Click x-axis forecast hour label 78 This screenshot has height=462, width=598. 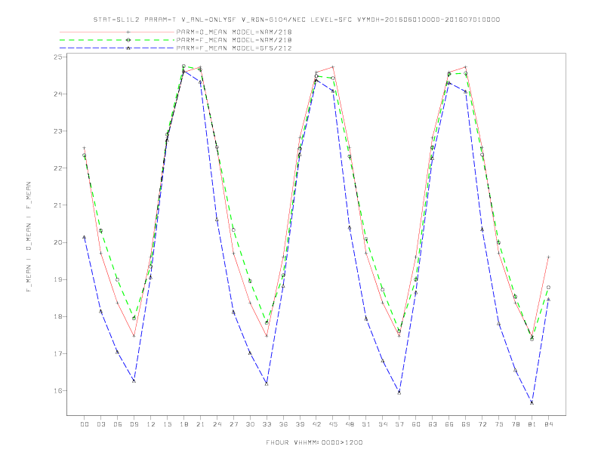click(515, 424)
